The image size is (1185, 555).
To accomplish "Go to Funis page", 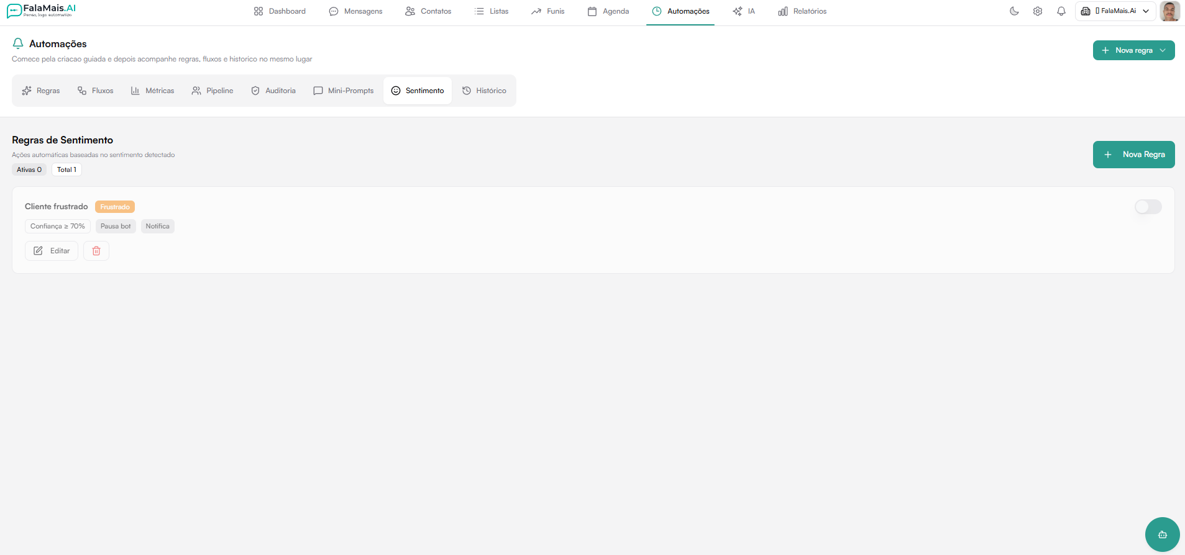I will tap(548, 11).
